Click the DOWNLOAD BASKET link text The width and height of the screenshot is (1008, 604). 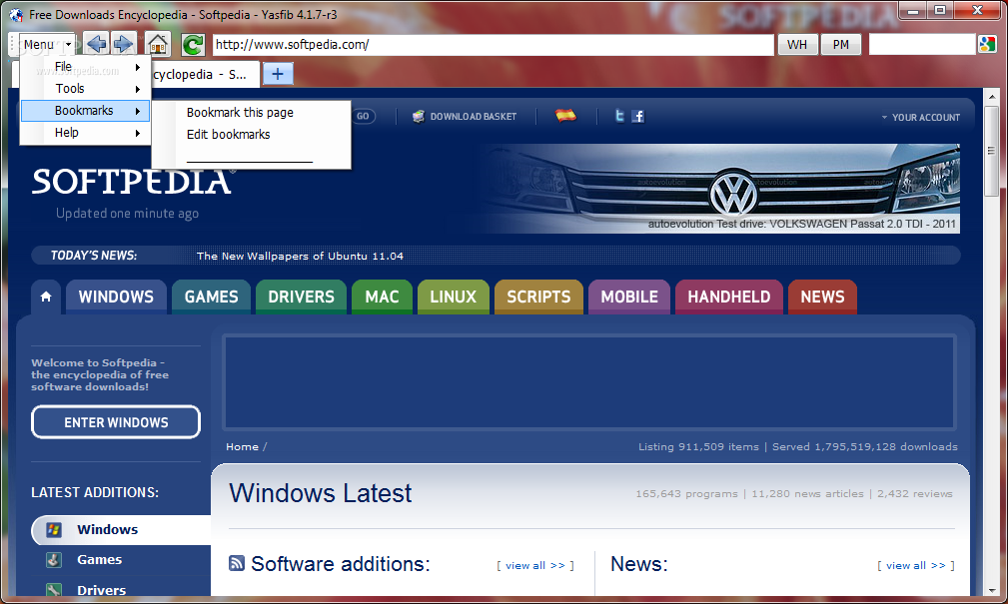(x=474, y=116)
